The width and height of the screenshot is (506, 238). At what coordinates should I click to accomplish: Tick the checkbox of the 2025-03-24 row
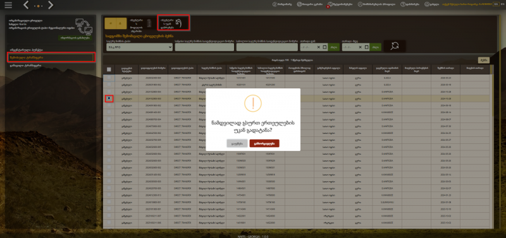pyautogui.click(x=109, y=78)
